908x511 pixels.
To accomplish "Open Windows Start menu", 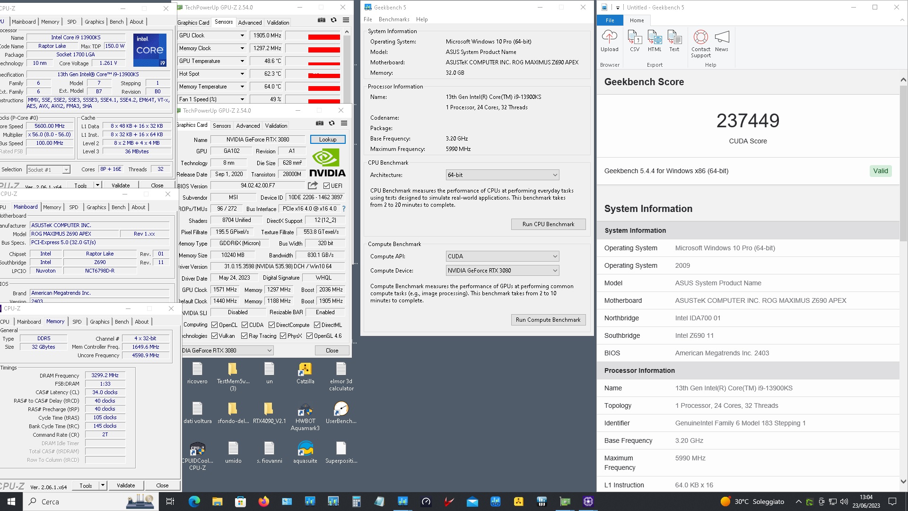I will [11, 502].
